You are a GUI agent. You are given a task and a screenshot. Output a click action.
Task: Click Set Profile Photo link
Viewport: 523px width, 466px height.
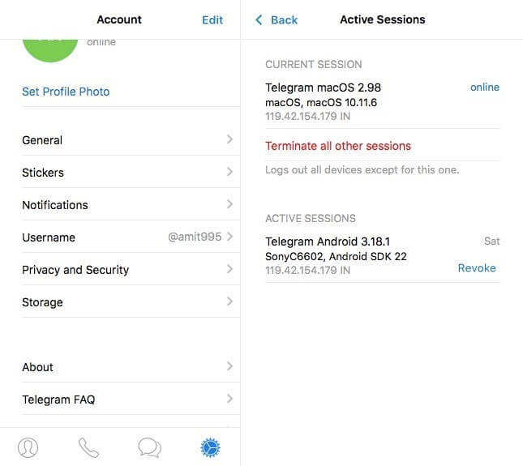pos(66,92)
